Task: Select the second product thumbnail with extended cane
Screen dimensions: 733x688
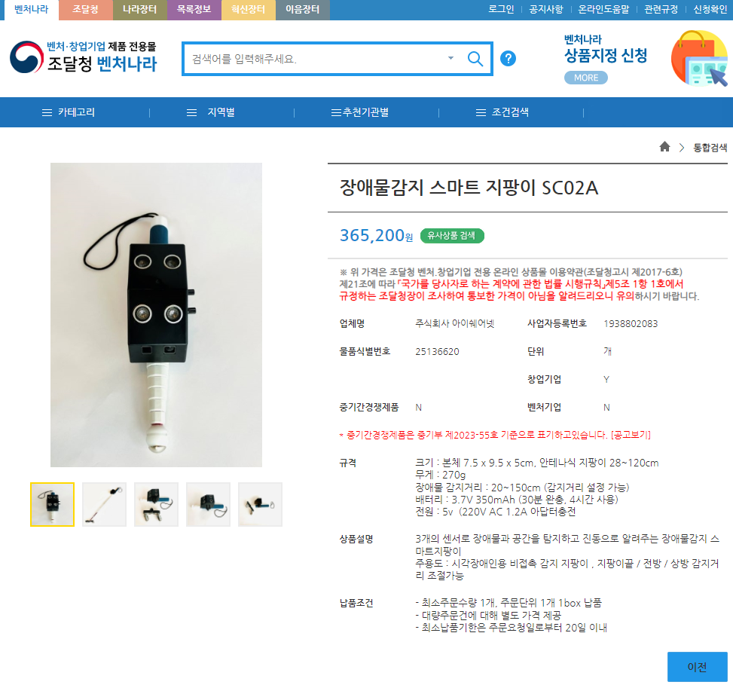Action: [x=104, y=505]
